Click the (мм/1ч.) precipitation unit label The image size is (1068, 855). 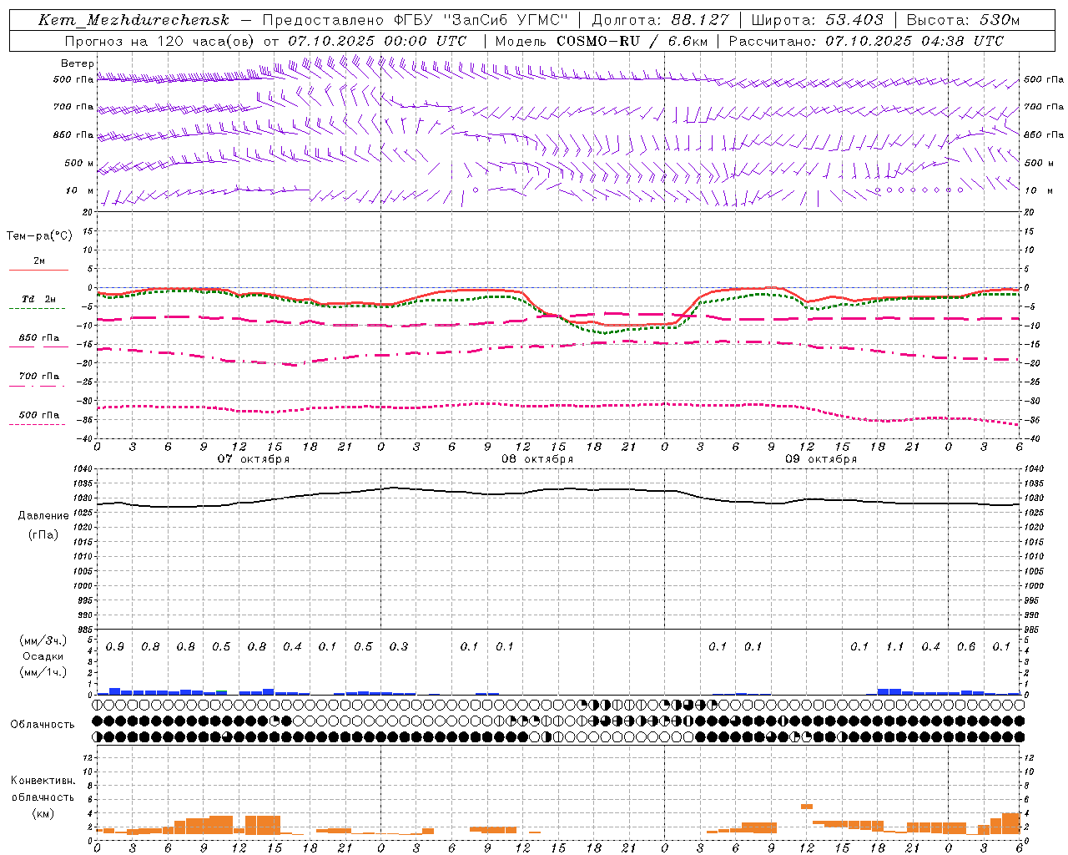point(43,672)
